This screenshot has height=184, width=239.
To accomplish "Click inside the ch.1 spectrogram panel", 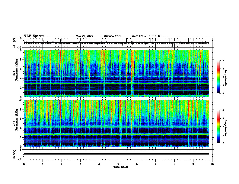I will pyautogui.click(x=116, y=73).
